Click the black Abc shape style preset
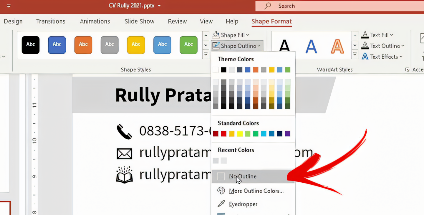 31,45
